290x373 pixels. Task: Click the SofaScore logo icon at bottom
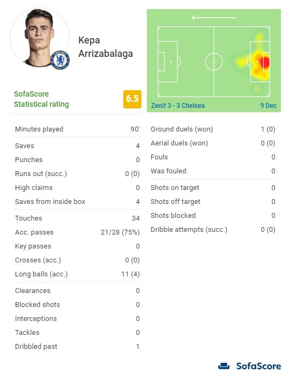pos(224,366)
